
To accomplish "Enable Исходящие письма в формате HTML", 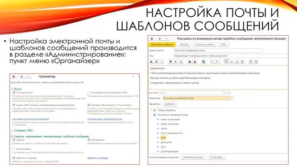I will click(x=89, y=93).
